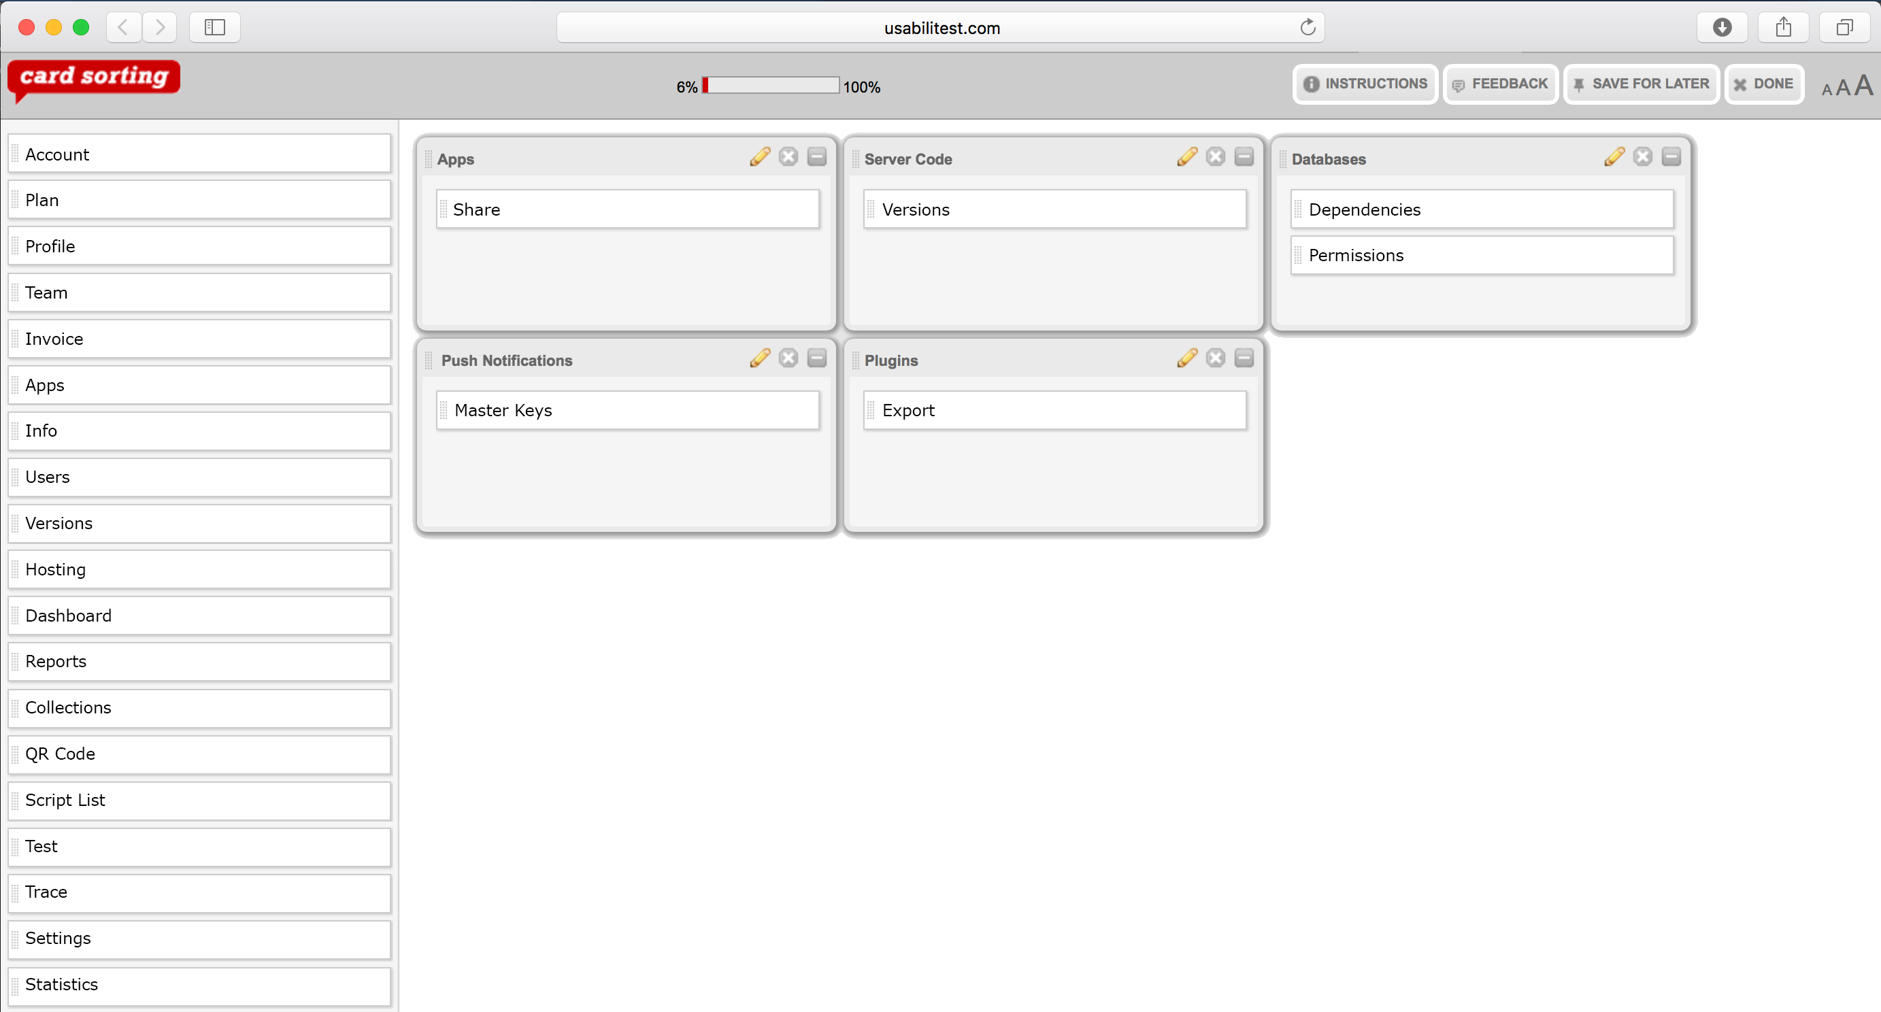Reload the page in Safari
The width and height of the screenshot is (1881, 1012).
point(1307,28)
